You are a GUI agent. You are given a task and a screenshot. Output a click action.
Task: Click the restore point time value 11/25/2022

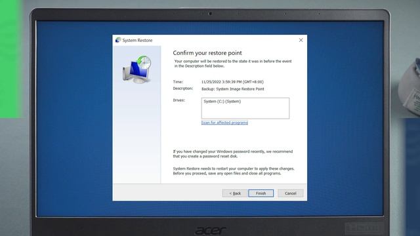tap(232, 82)
